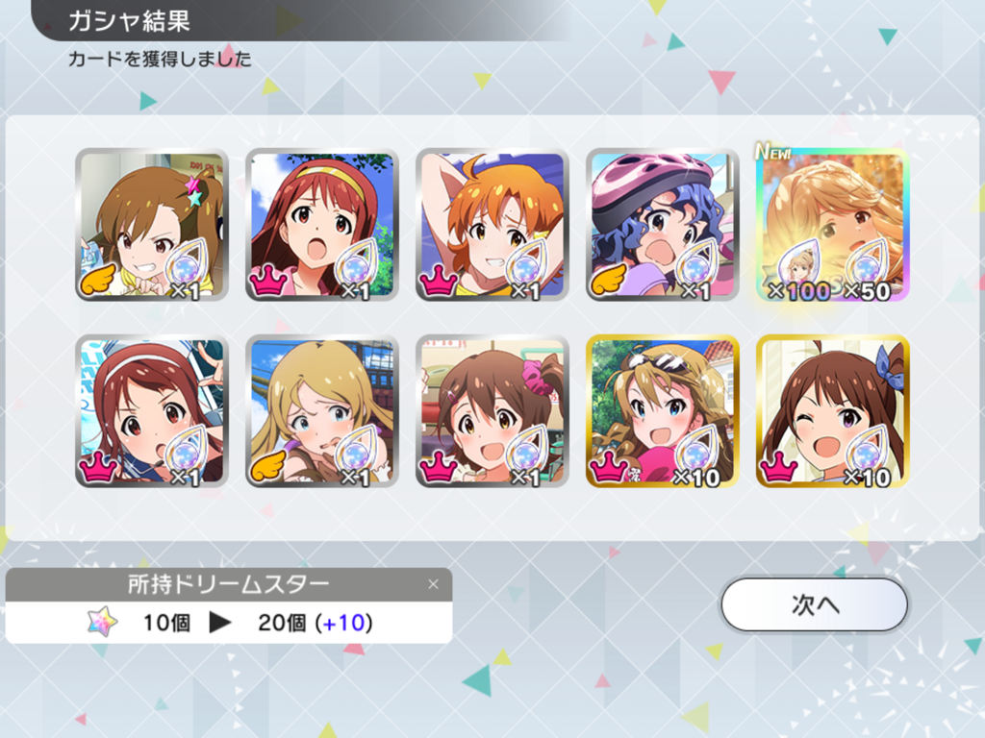Click the black arrow in Dream Star count
The height and width of the screenshot is (738, 985).
[220, 623]
